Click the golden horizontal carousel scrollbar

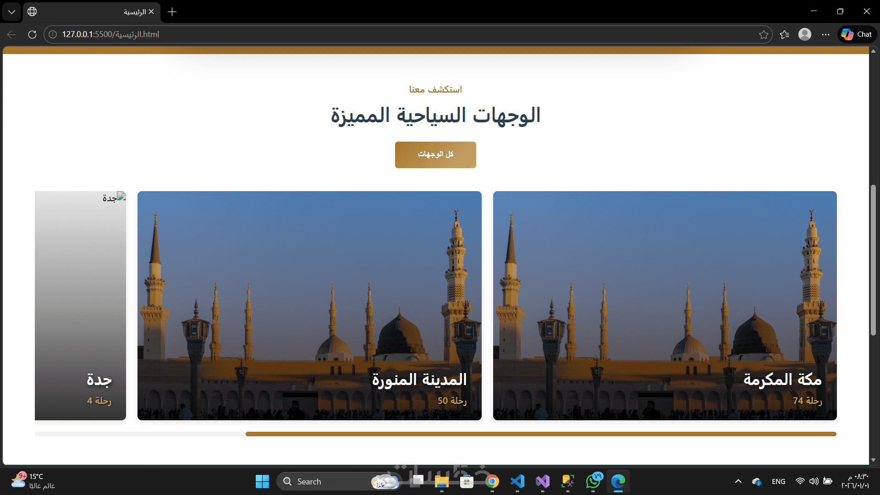541,434
